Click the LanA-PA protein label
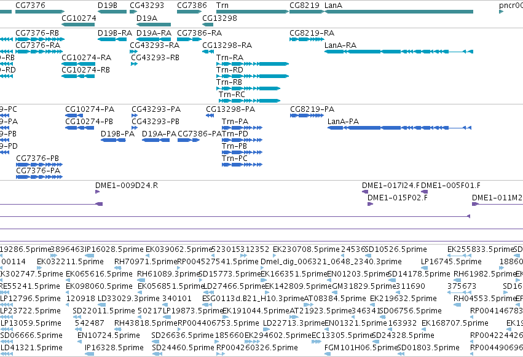This screenshot has height=357, width=523. 343,122
